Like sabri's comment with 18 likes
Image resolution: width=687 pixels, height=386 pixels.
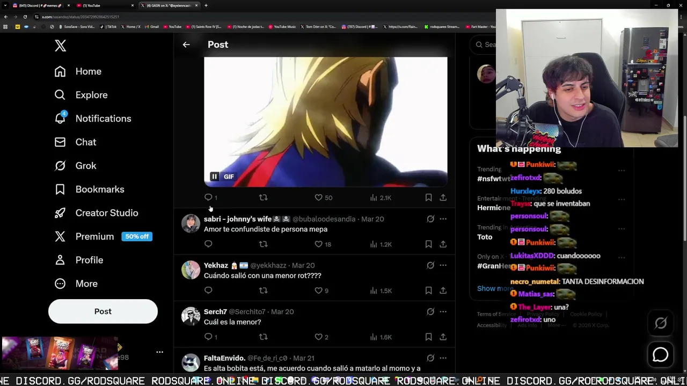323,244
